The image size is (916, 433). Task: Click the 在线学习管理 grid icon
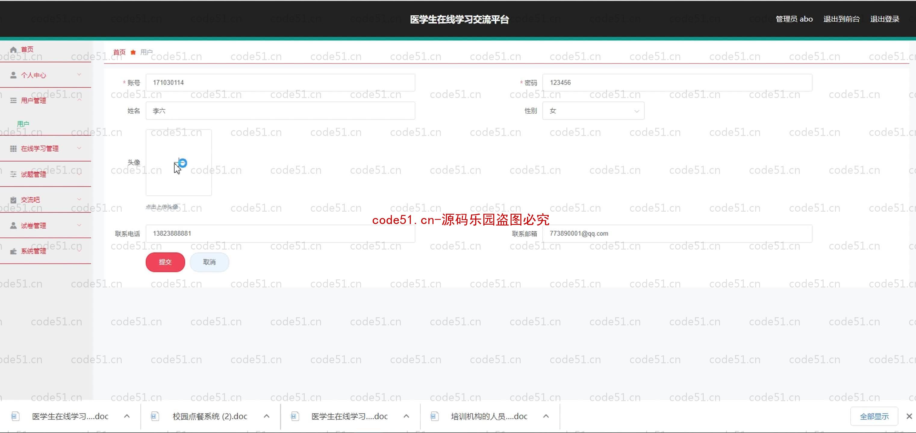click(14, 149)
